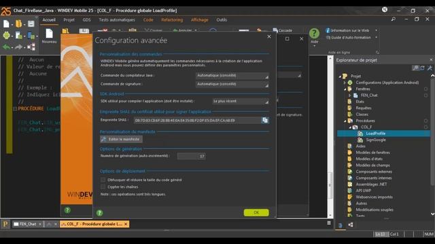Select Webservices importés in explorer
435x244 pixels.
[x=374, y=197]
